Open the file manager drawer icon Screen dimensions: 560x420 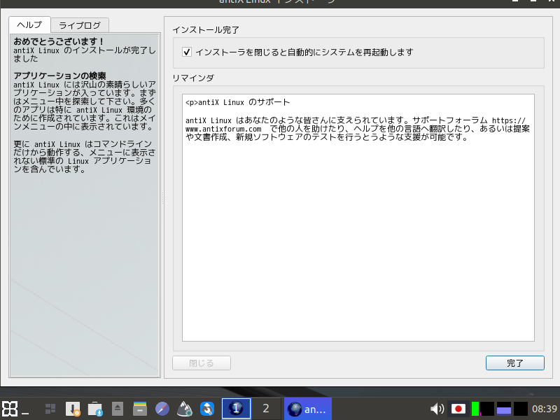[x=139, y=409]
